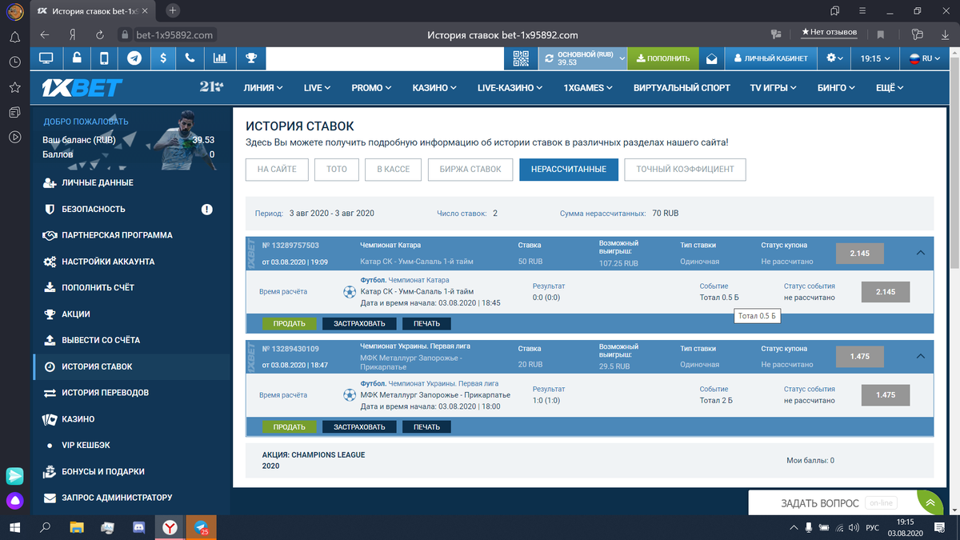Switch to В КАССЕ tab
The image size is (960, 540).
click(x=393, y=169)
